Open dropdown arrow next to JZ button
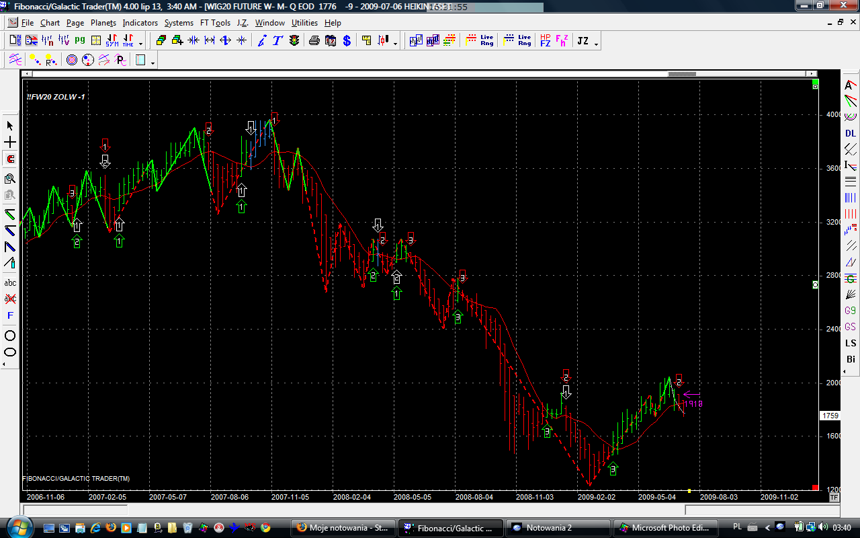 tap(596, 44)
